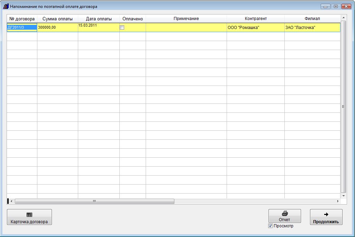
Task: Click the Контрагент column header
Action: pos(256,19)
